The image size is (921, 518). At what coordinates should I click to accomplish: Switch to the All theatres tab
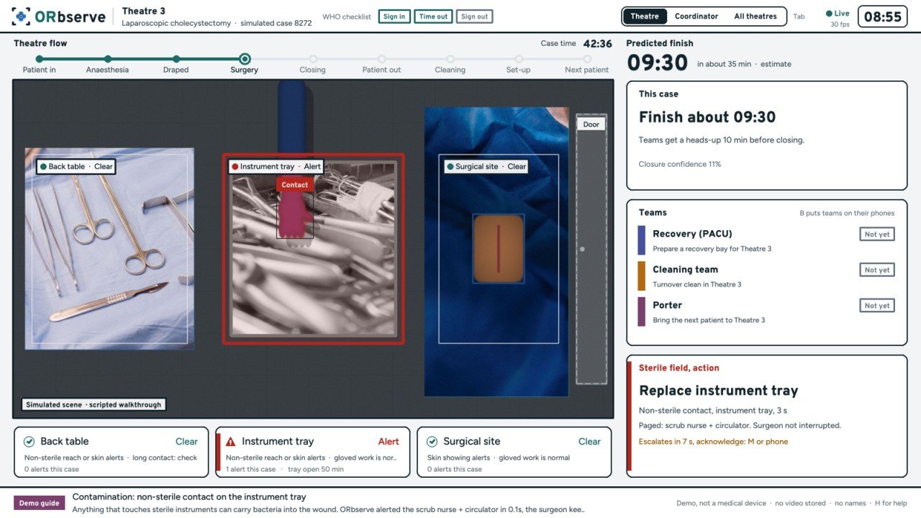[756, 16]
